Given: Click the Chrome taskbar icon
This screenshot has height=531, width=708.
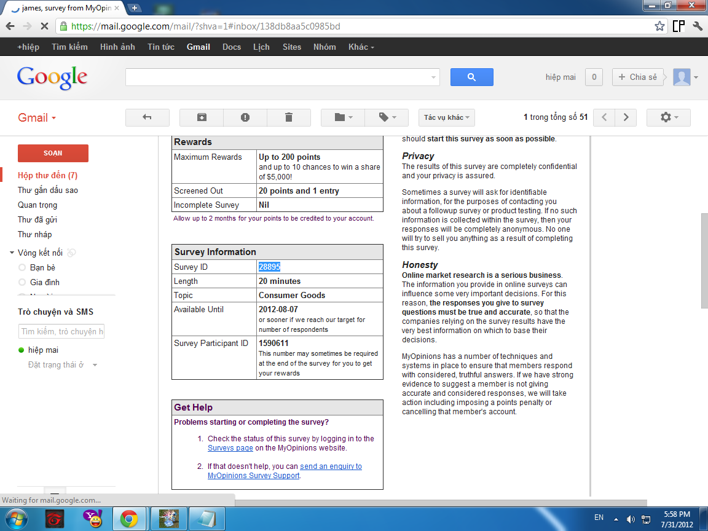Looking at the screenshot, I should [x=129, y=519].
